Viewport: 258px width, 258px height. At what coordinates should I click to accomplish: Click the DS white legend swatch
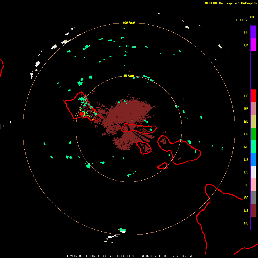[x=253, y=172]
